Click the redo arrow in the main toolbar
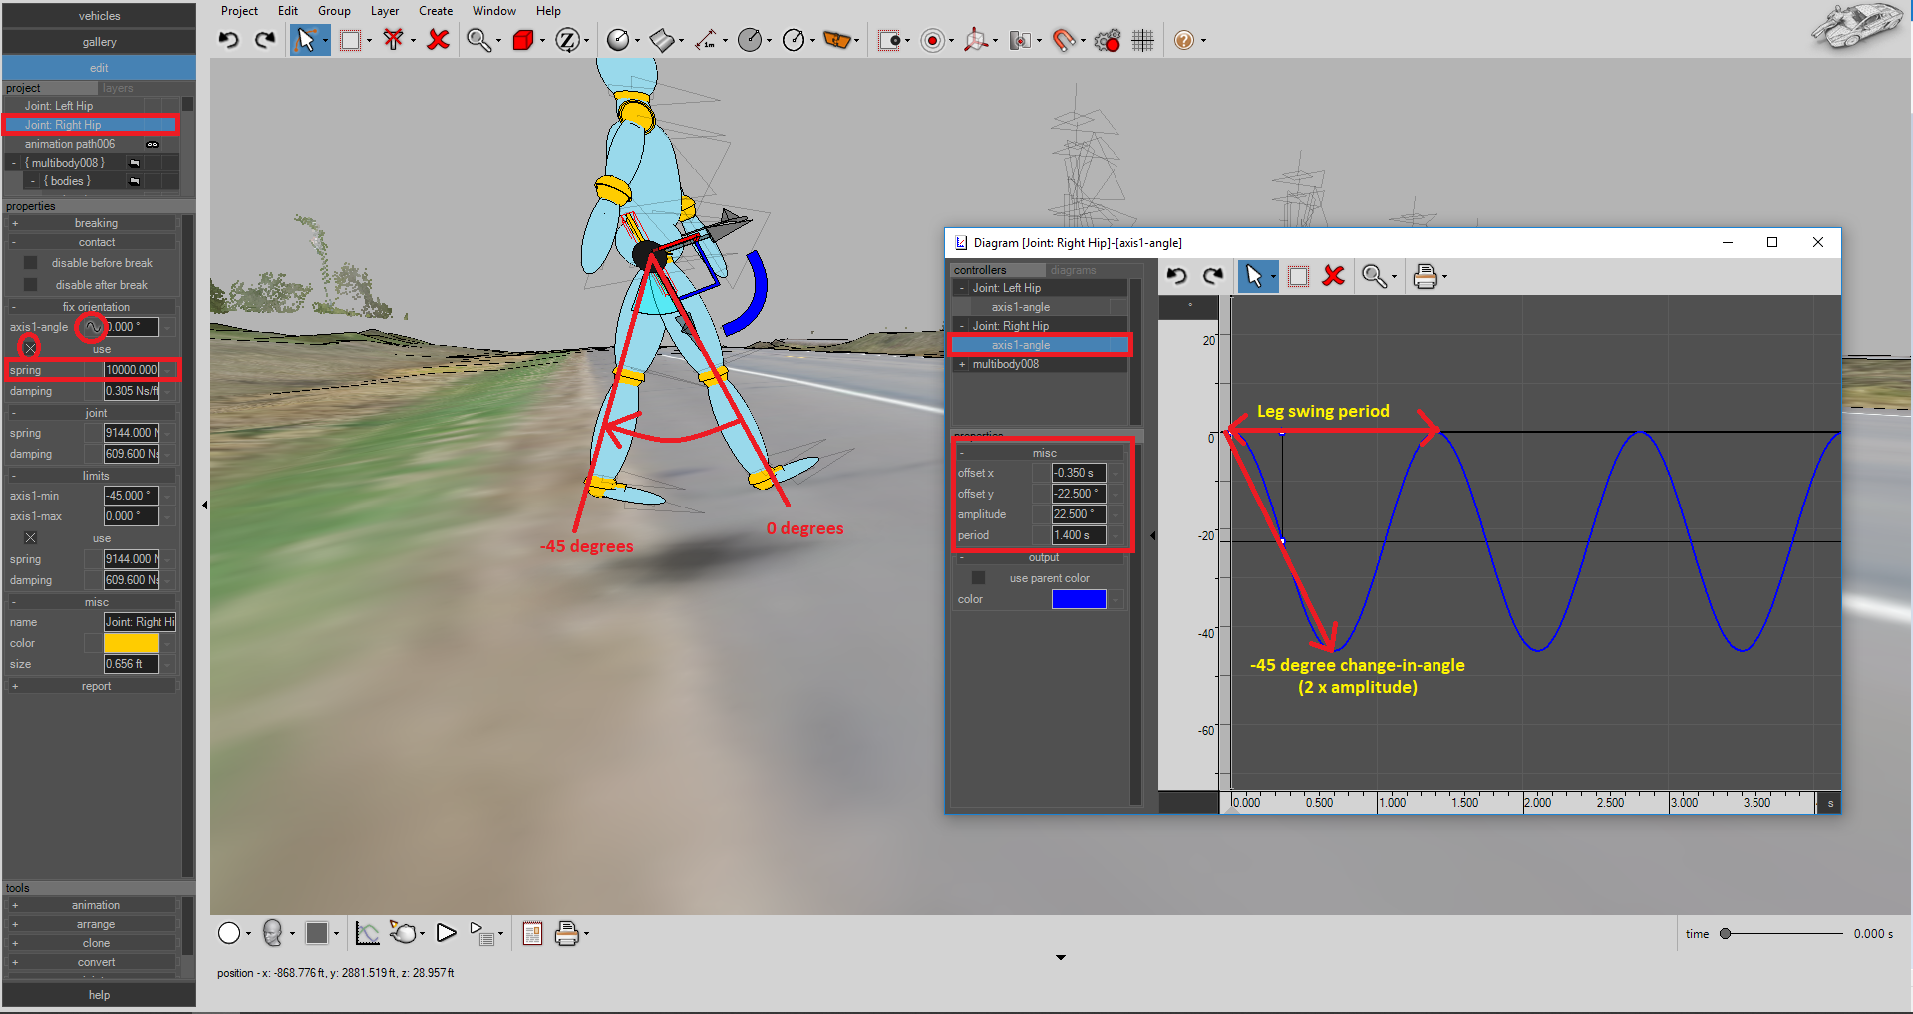The image size is (1913, 1014). pos(265,40)
